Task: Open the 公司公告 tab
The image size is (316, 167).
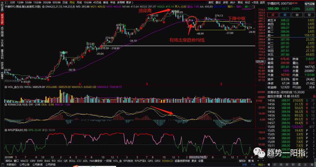Action: click(x=25, y=165)
